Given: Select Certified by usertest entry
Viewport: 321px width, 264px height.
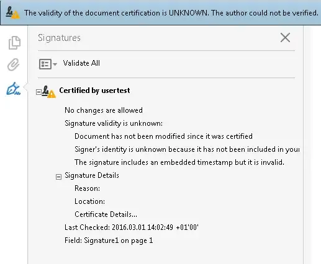Looking at the screenshot, I should 94,90.
